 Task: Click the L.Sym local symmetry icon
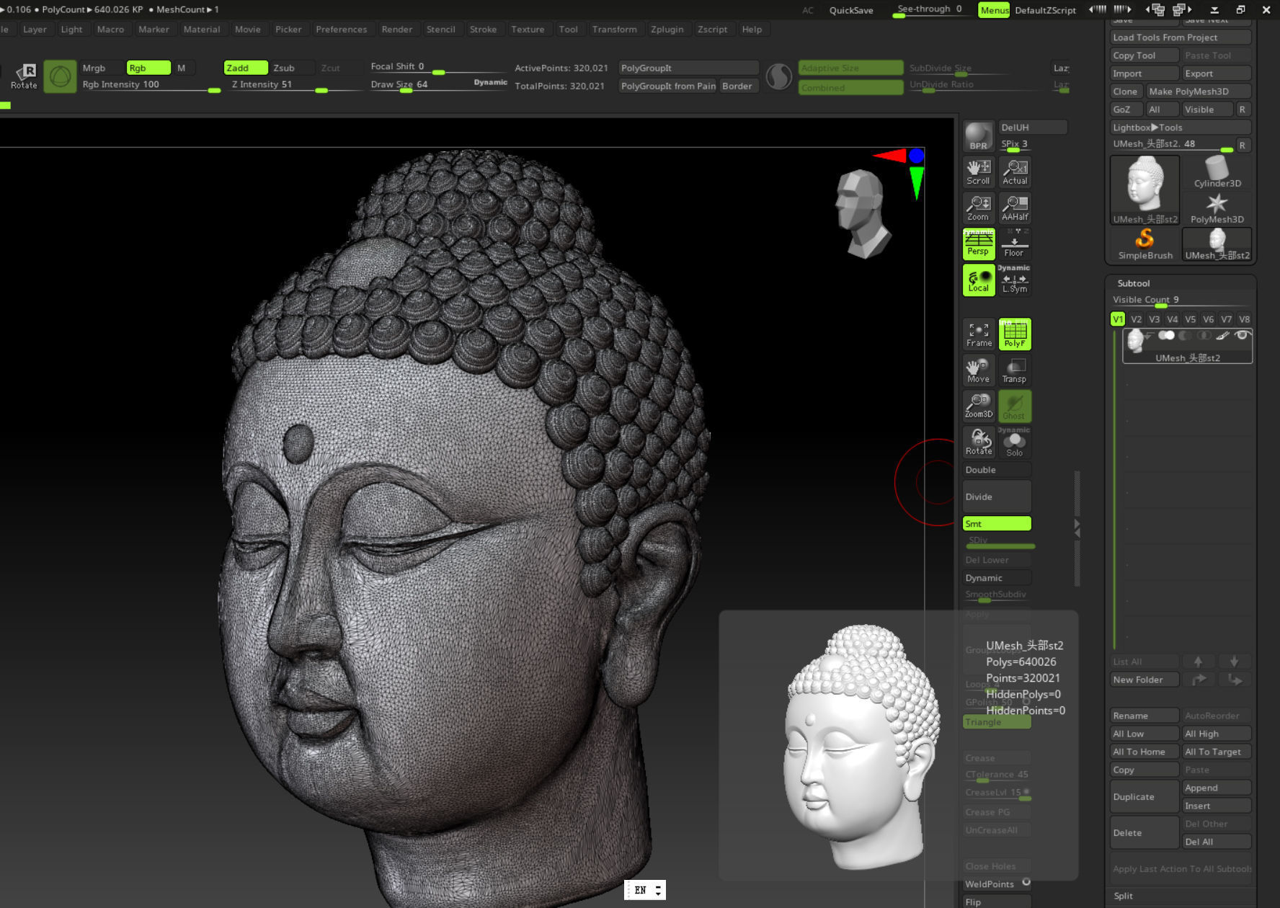click(1015, 280)
